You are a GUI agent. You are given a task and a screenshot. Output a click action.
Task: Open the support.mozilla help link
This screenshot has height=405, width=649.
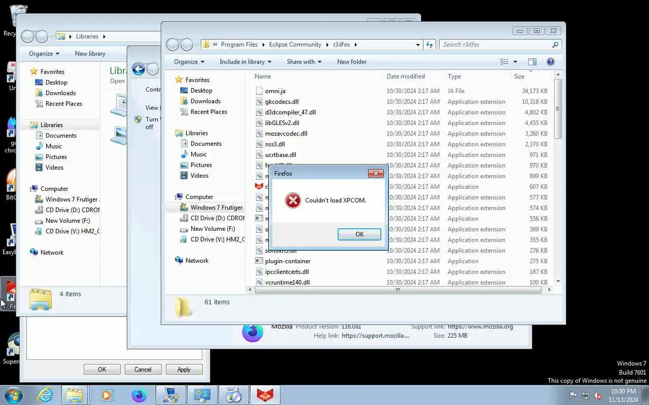point(376,336)
